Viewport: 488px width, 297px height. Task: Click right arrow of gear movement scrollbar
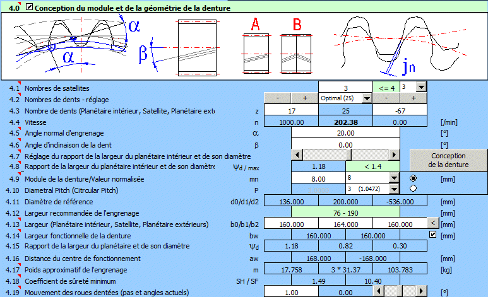(422, 291)
